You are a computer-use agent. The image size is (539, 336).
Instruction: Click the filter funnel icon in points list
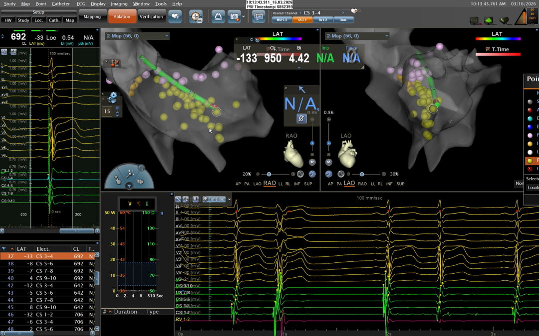(4, 249)
